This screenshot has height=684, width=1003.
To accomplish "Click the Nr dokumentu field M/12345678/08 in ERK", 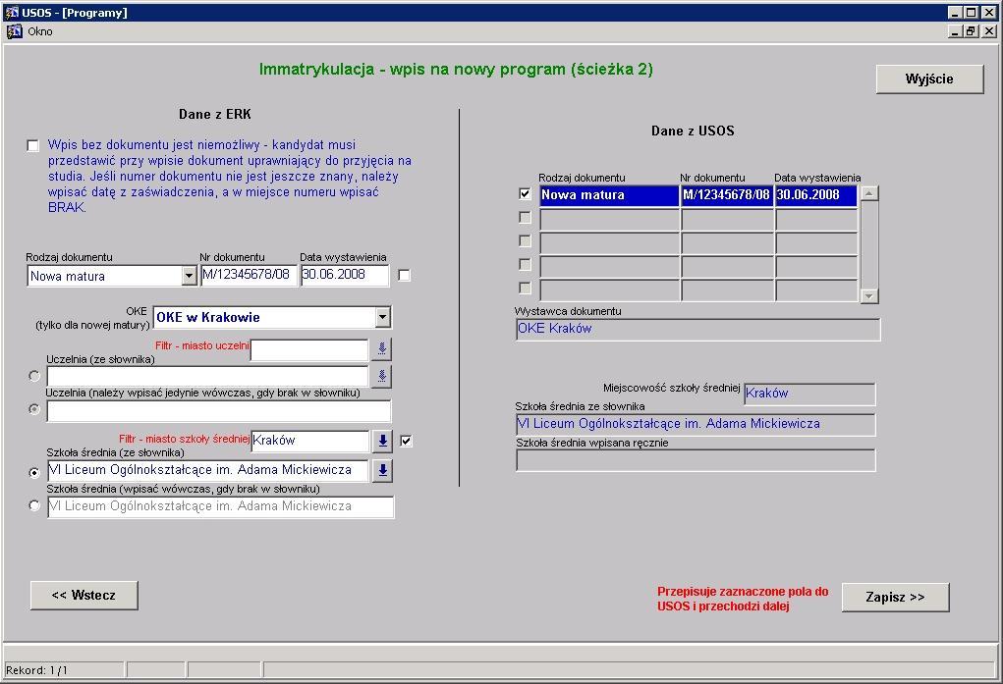I will pos(249,276).
